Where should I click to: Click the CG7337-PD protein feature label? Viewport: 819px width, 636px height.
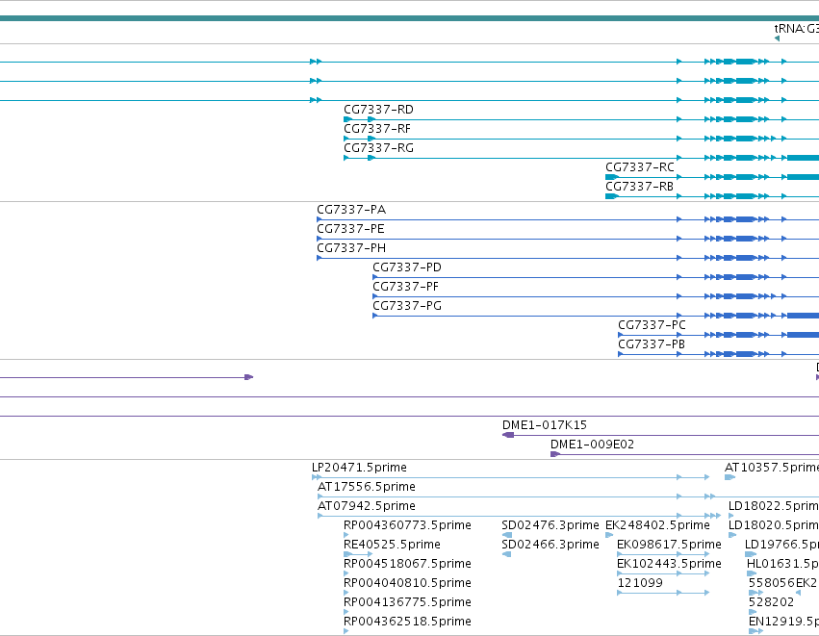click(x=407, y=267)
